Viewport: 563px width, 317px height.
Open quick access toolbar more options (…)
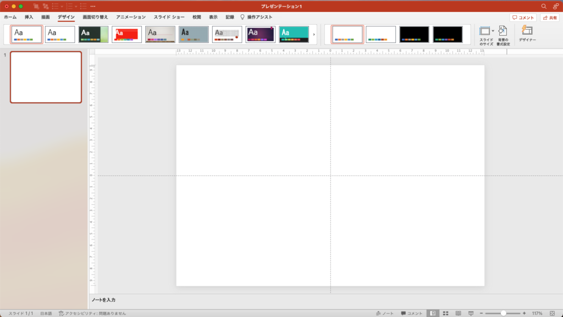(x=92, y=6)
